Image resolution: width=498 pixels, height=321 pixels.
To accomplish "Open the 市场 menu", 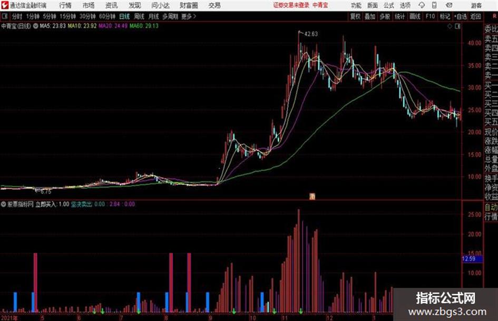I will (89, 5).
